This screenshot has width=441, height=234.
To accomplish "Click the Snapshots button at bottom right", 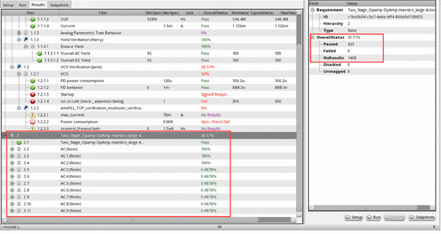I will point(422,218).
